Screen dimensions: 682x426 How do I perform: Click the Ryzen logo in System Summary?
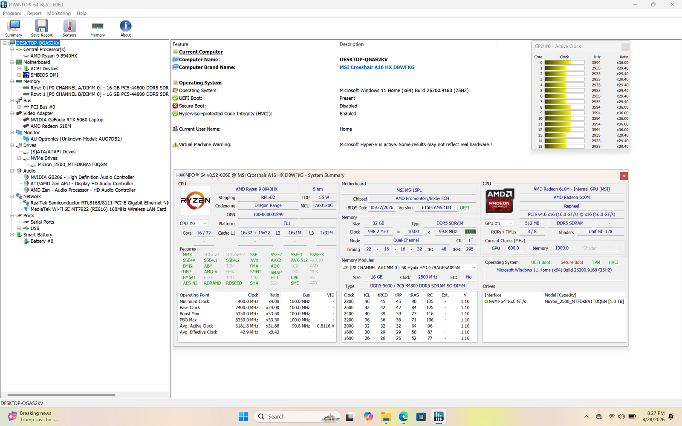tap(195, 201)
